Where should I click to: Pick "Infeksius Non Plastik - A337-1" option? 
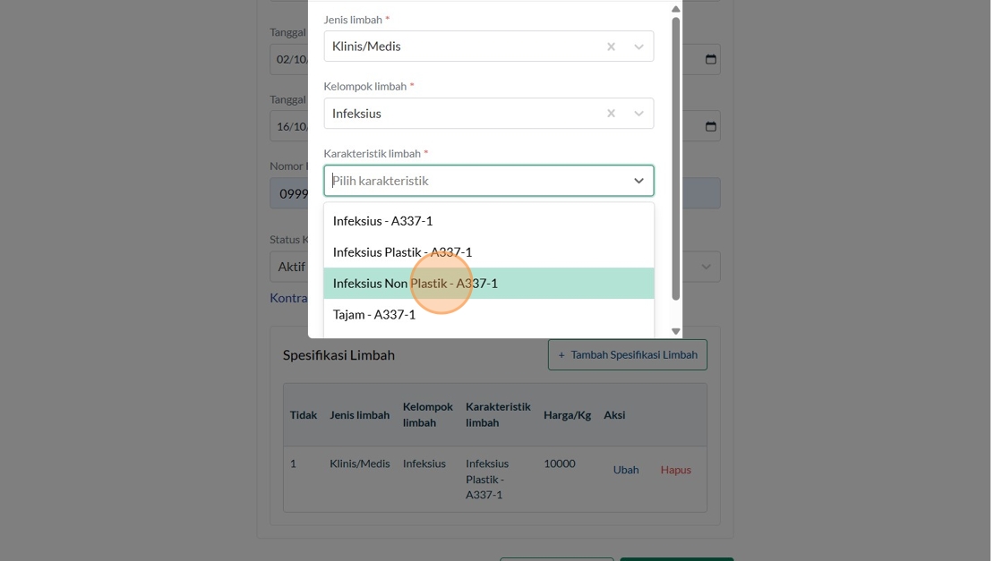[415, 284]
